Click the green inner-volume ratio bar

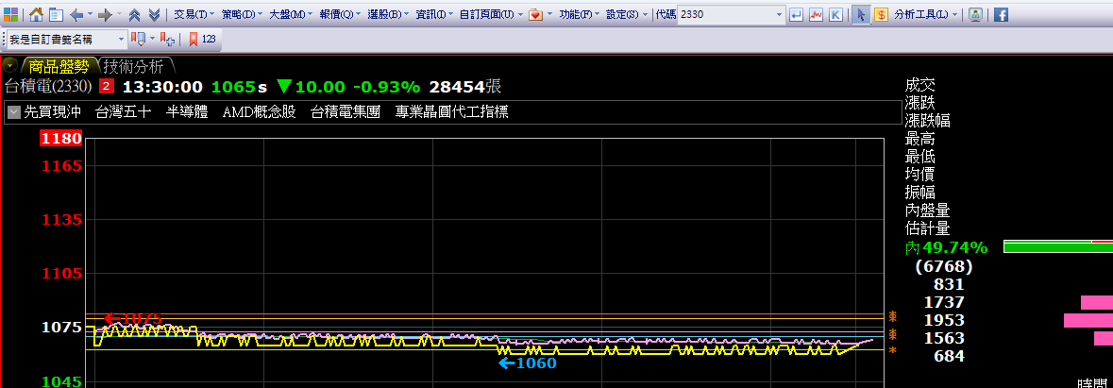pos(1057,246)
